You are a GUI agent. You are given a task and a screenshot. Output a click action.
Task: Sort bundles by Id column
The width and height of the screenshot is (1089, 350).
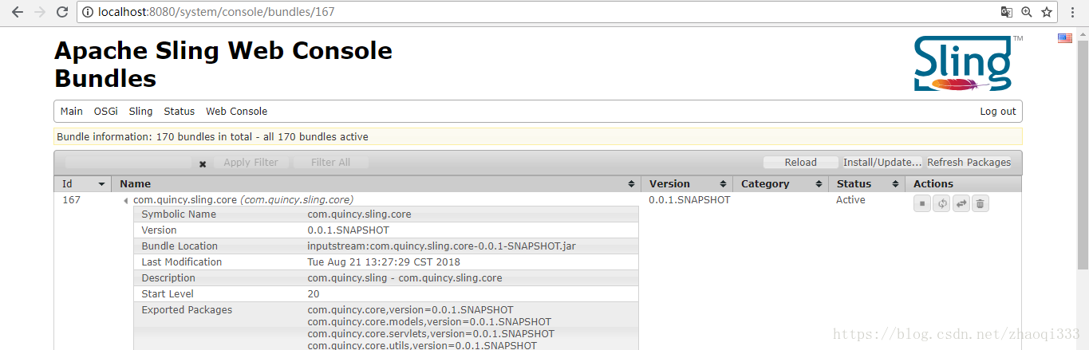pos(82,183)
